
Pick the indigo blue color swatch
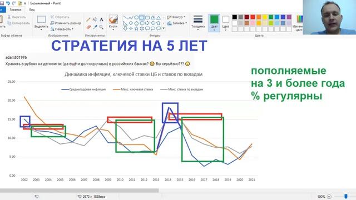pos(283,17)
